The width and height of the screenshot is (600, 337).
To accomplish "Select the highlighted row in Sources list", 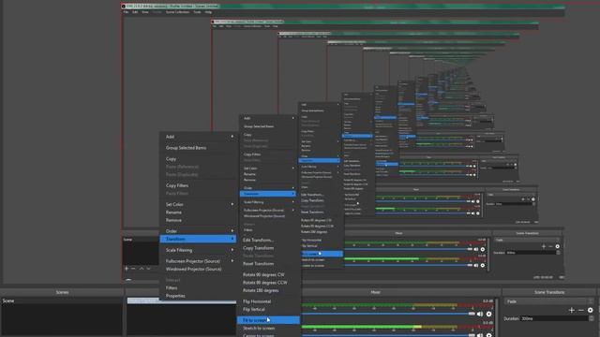I will coord(181,300).
